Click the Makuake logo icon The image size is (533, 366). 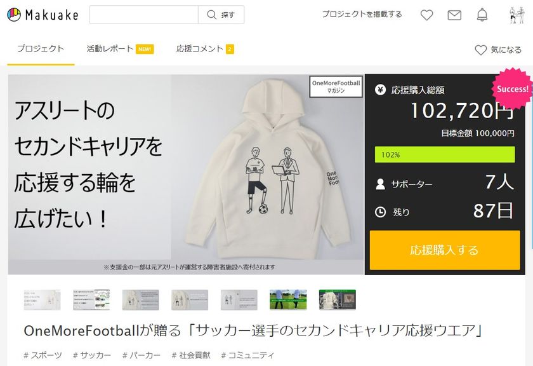point(14,15)
